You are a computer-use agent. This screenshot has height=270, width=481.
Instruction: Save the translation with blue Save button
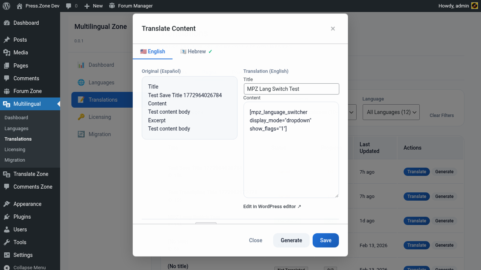(326, 240)
